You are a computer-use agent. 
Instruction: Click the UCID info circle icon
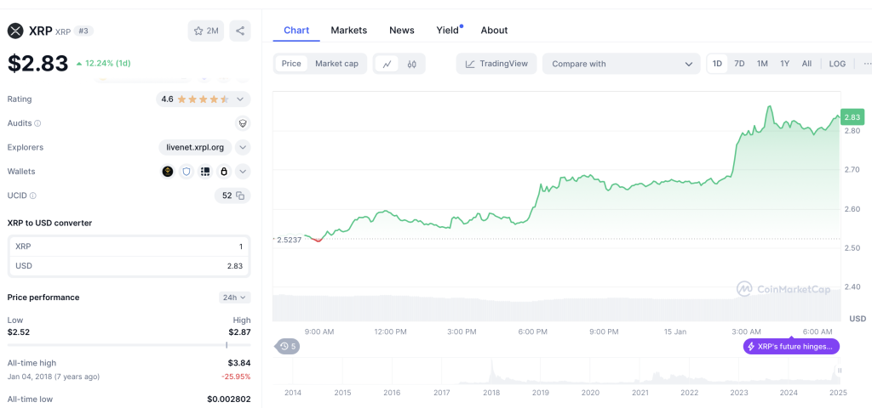tap(33, 195)
